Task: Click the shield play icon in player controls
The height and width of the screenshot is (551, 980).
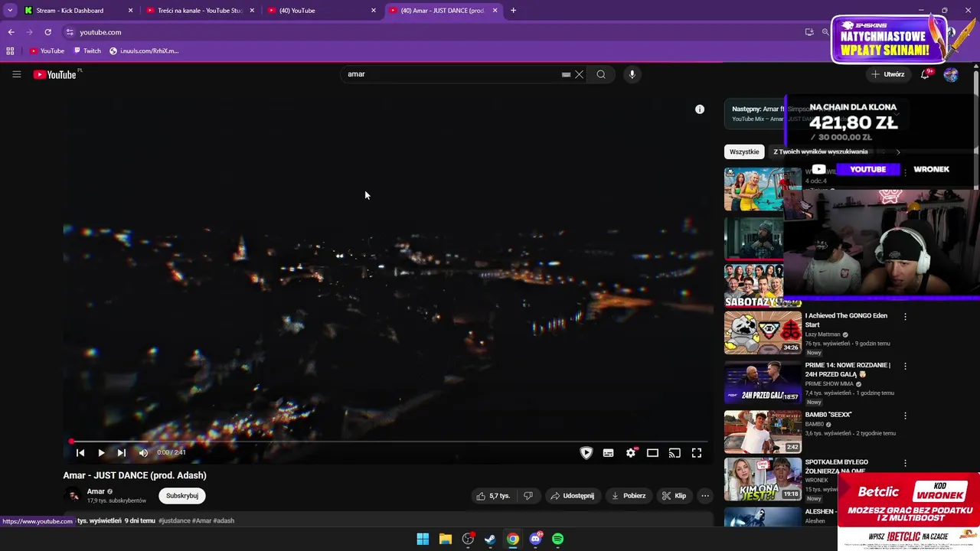Action: click(x=586, y=453)
